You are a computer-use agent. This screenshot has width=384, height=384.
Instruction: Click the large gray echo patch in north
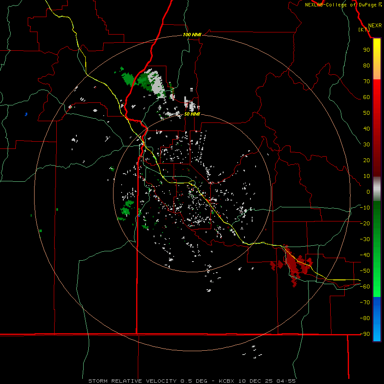tap(156, 83)
